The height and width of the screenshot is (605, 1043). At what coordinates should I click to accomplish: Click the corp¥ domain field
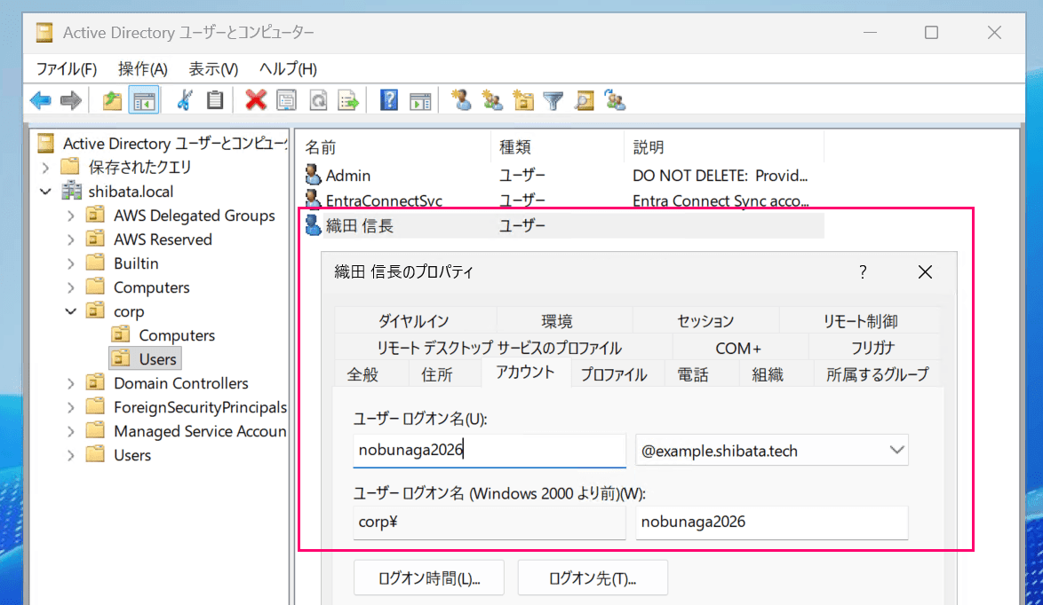point(490,522)
